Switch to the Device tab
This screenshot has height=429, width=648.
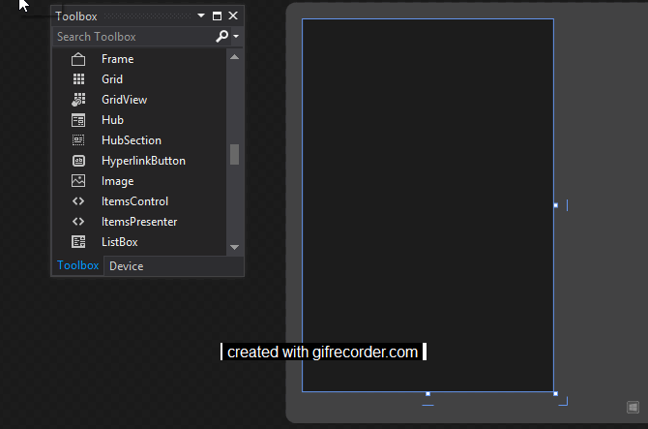pos(127,266)
